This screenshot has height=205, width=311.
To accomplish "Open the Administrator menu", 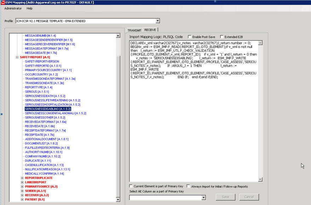I will [x=13, y=8].
